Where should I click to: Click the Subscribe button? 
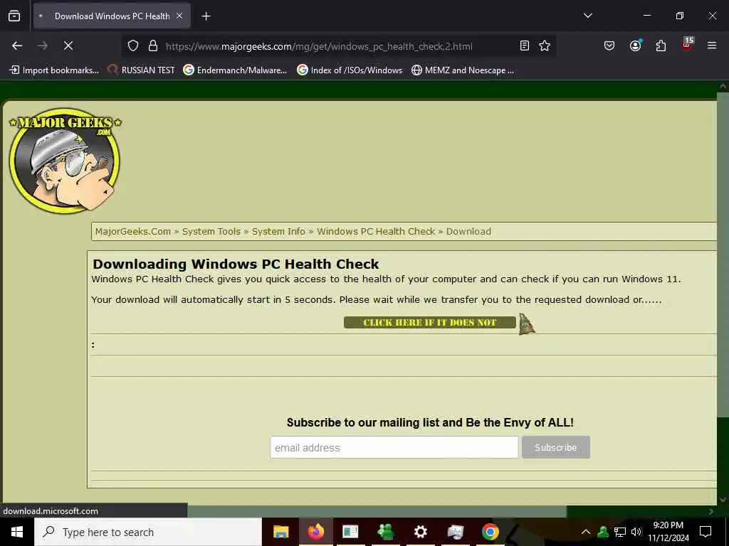click(555, 447)
